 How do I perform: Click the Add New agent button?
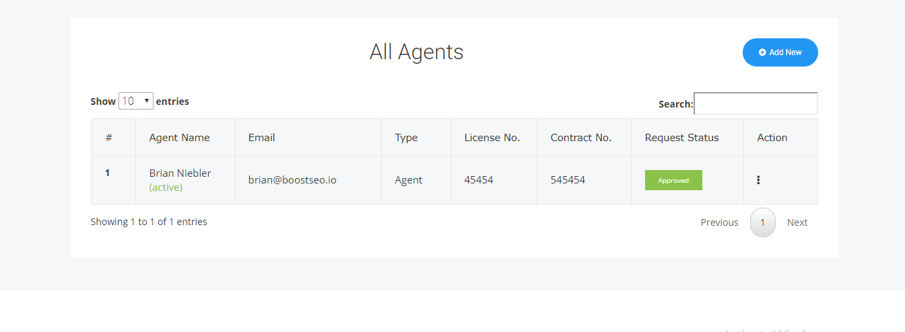pyautogui.click(x=780, y=52)
